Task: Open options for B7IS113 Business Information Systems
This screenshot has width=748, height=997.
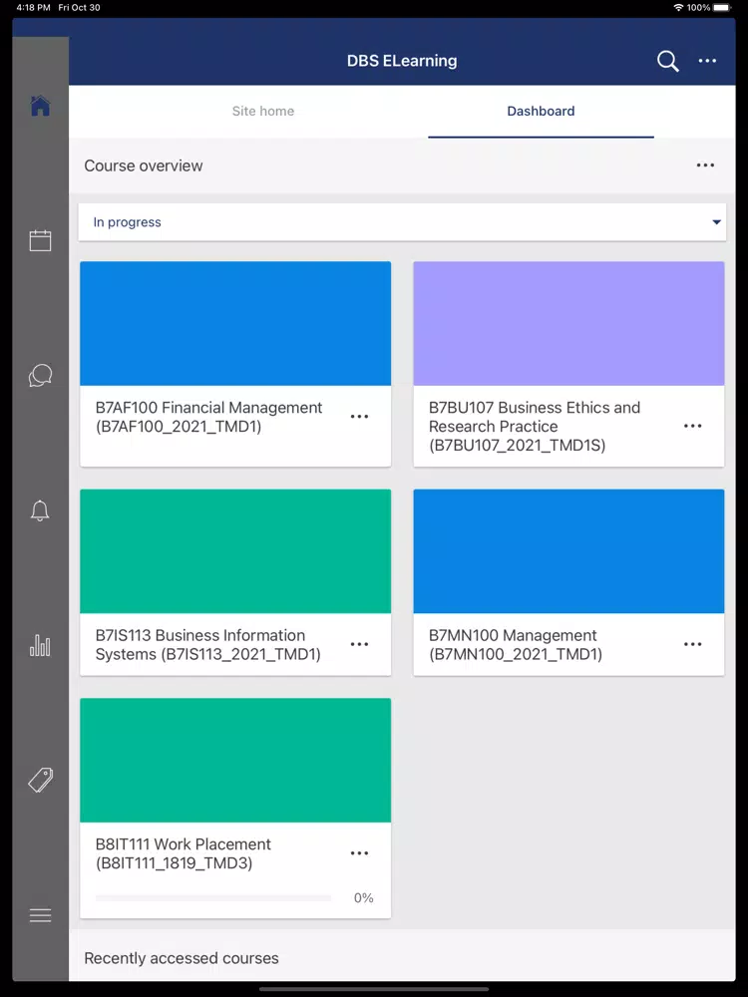Action: (x=359, y=644)
